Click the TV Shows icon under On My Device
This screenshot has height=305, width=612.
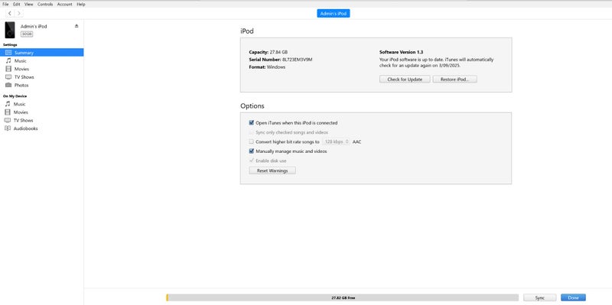(8, 121)
